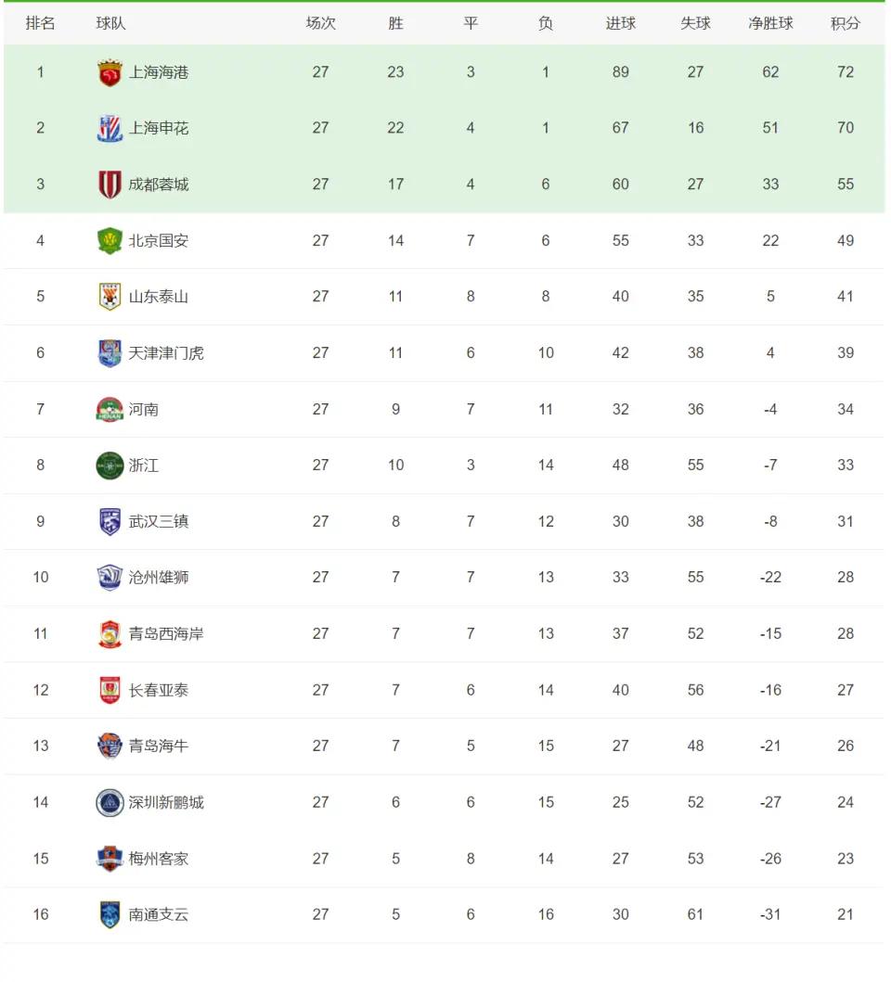Click the Shenzhen Peng City (深圳新鹏城) badge
The image size is (891, 982).
click(110, 802)
